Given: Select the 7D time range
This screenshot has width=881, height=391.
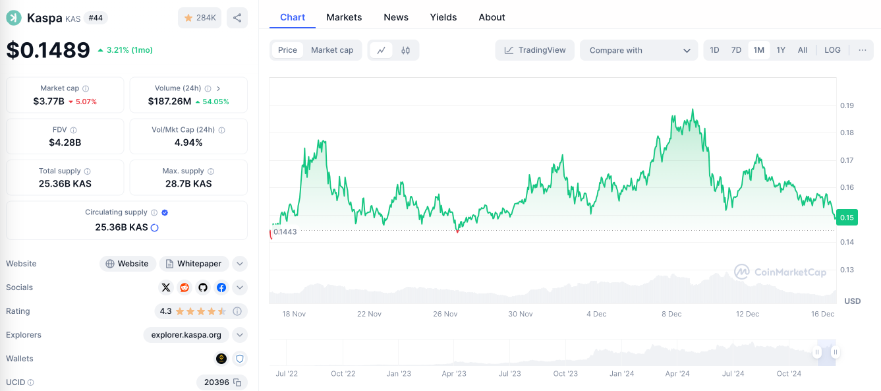Looking at the screenshot, I should tap(736, 50).
